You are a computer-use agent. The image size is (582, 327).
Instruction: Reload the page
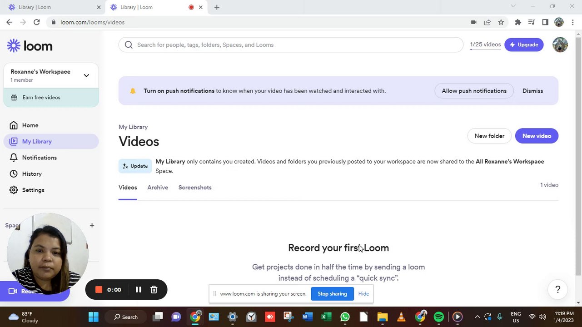click(37, 22)
